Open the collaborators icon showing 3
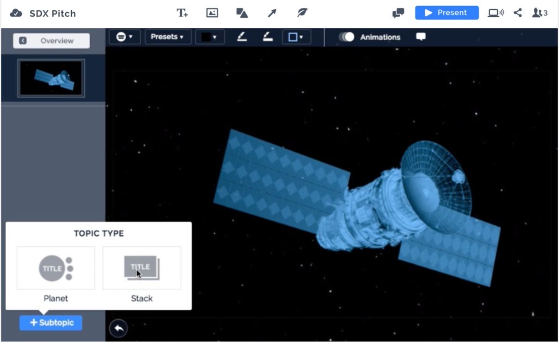559x342 pixels. (539, 13)
